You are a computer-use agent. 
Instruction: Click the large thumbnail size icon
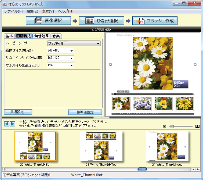tap(197, 126)
